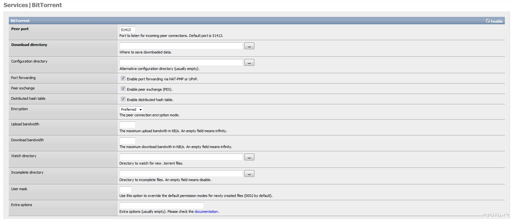
Task: Open the documentation link
Action: pos(206,212)
